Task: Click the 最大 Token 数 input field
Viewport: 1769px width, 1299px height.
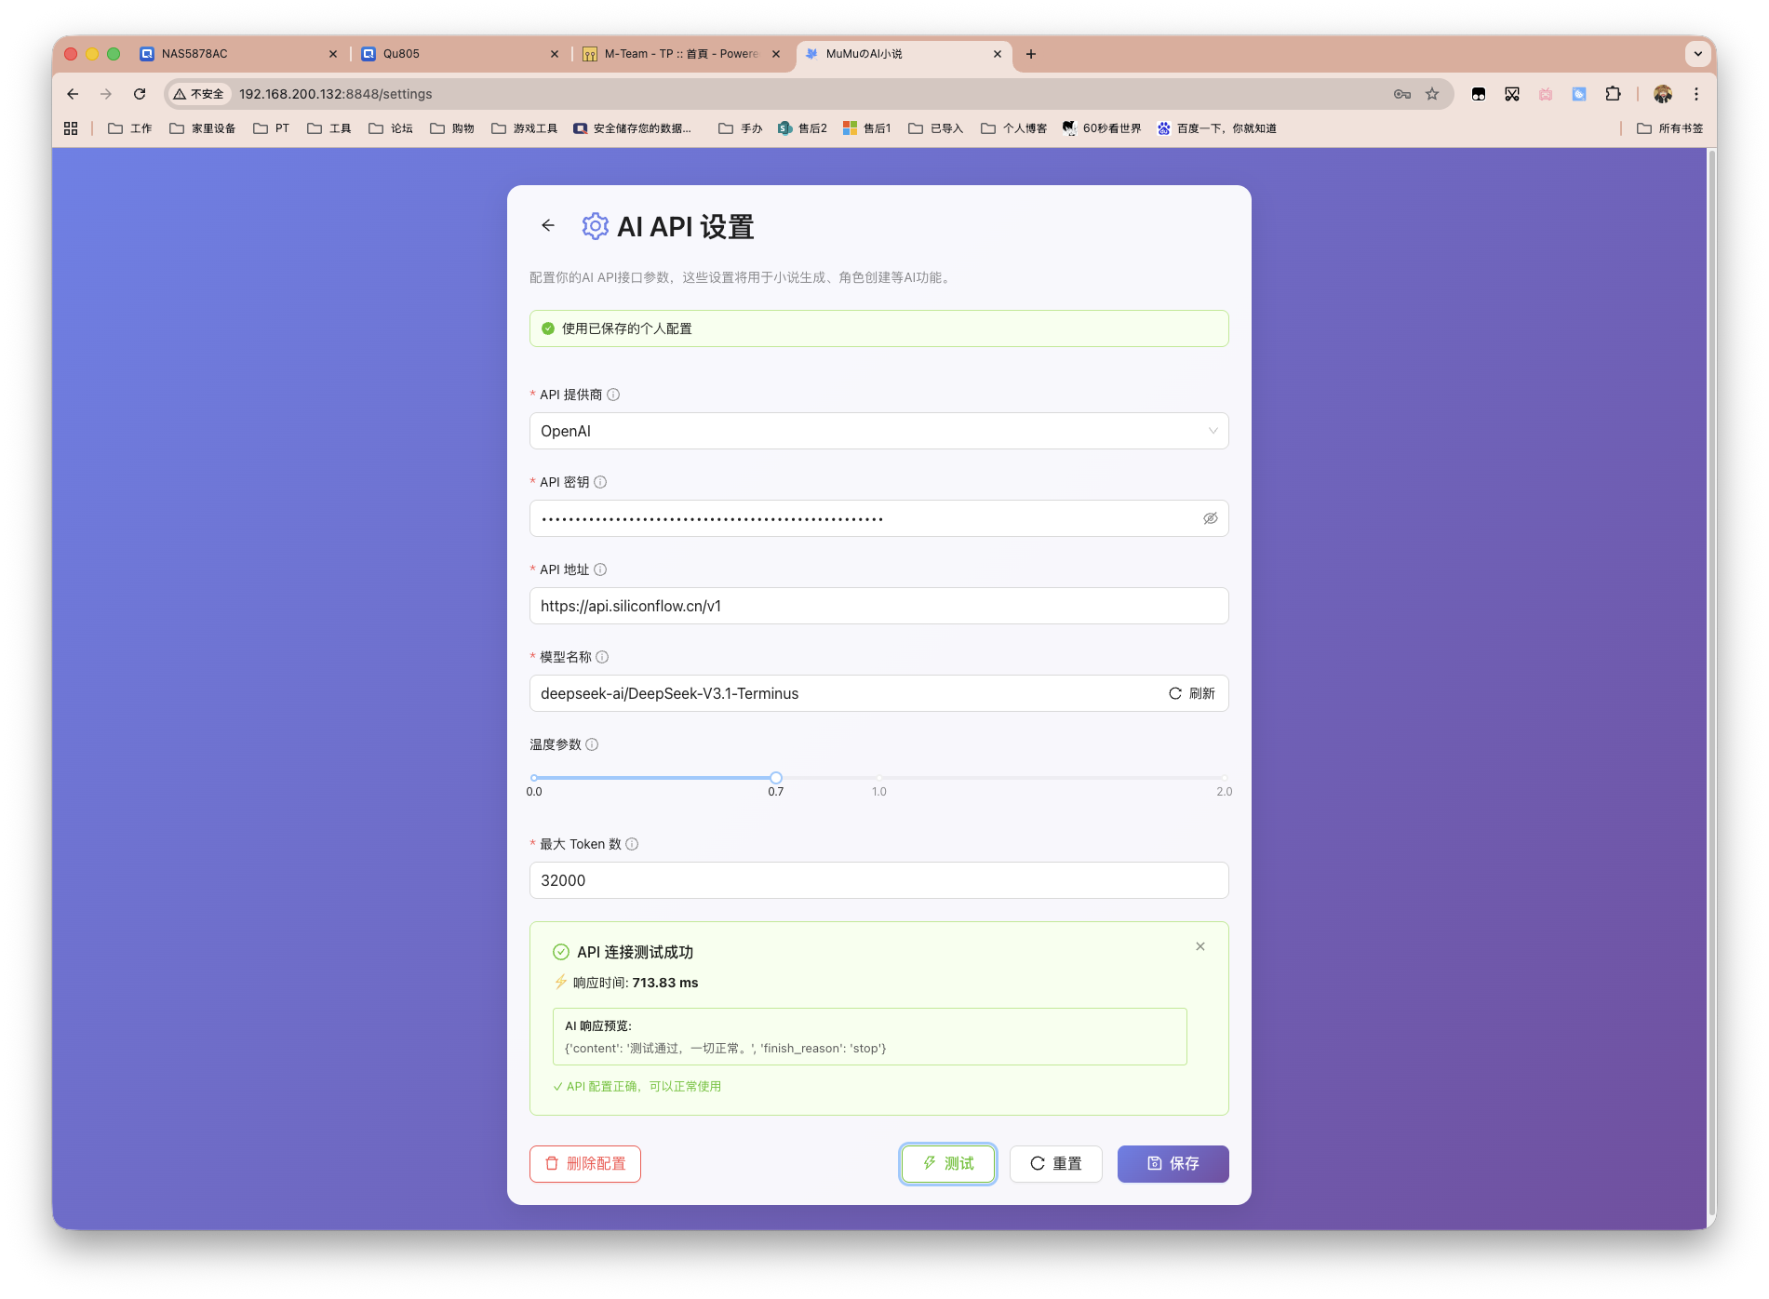Action: (x=878, y=880)
